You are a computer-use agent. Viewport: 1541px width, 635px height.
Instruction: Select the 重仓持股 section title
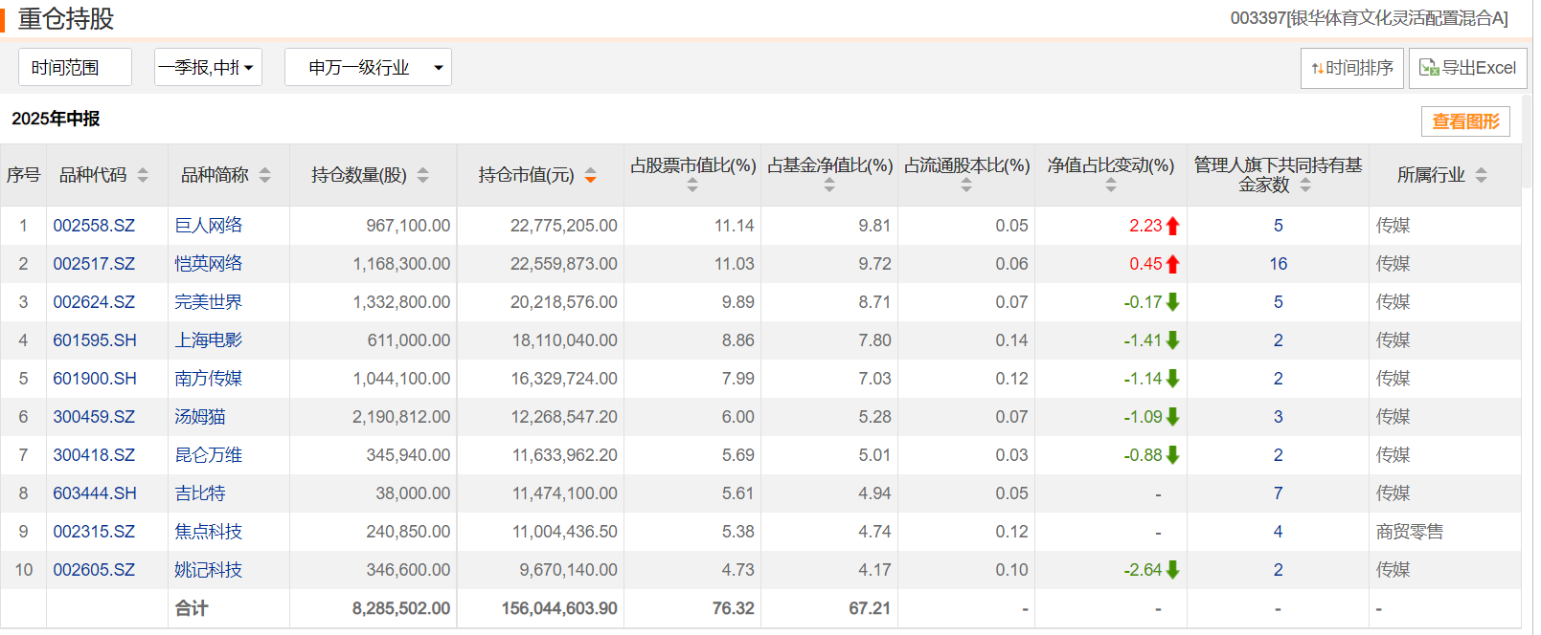[x=66, y=19]
